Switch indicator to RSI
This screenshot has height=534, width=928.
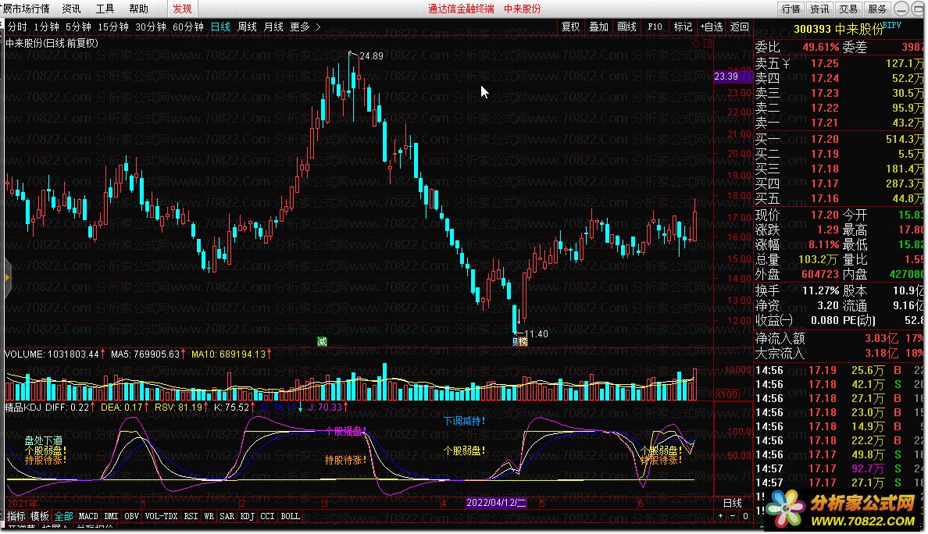coord(191,516)
